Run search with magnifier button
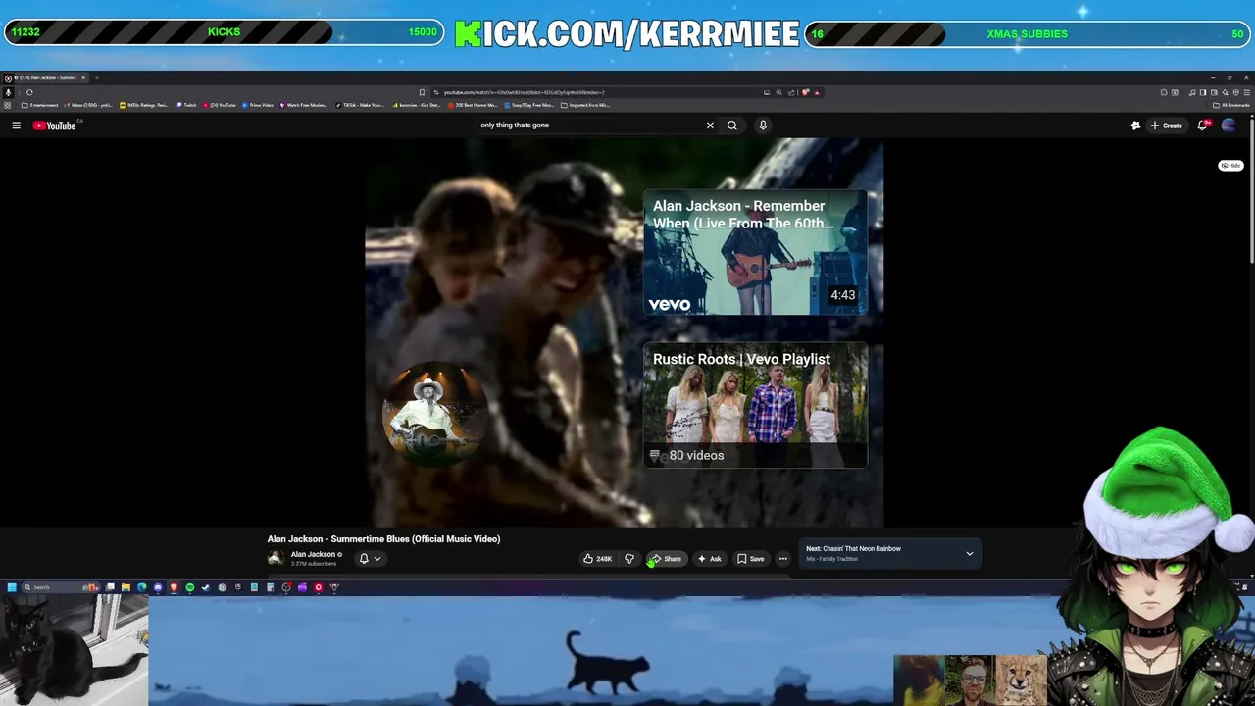This screenshot has width=1255, height=706. [x=731, y=126]
